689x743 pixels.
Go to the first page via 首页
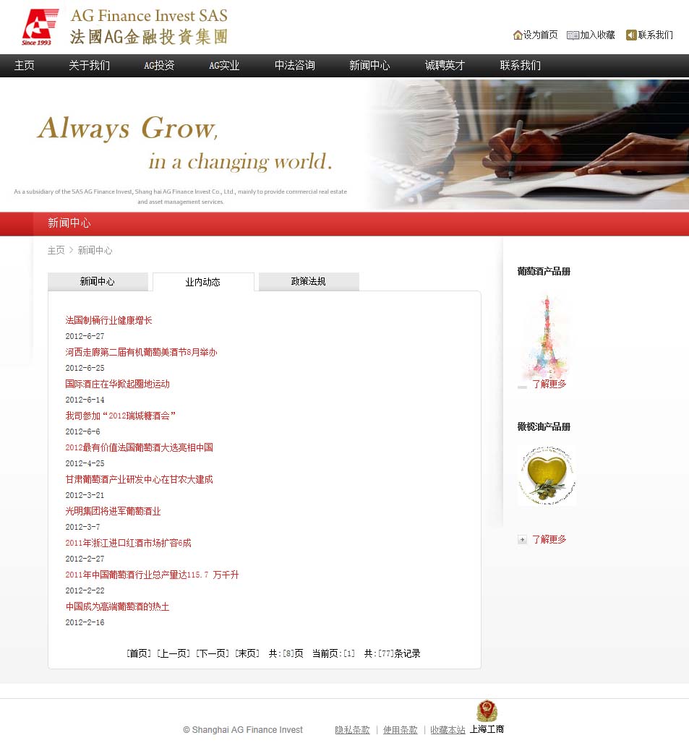coord(139,653)
